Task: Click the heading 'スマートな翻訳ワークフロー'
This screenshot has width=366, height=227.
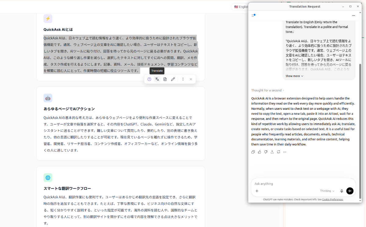Action: (67, 189)
